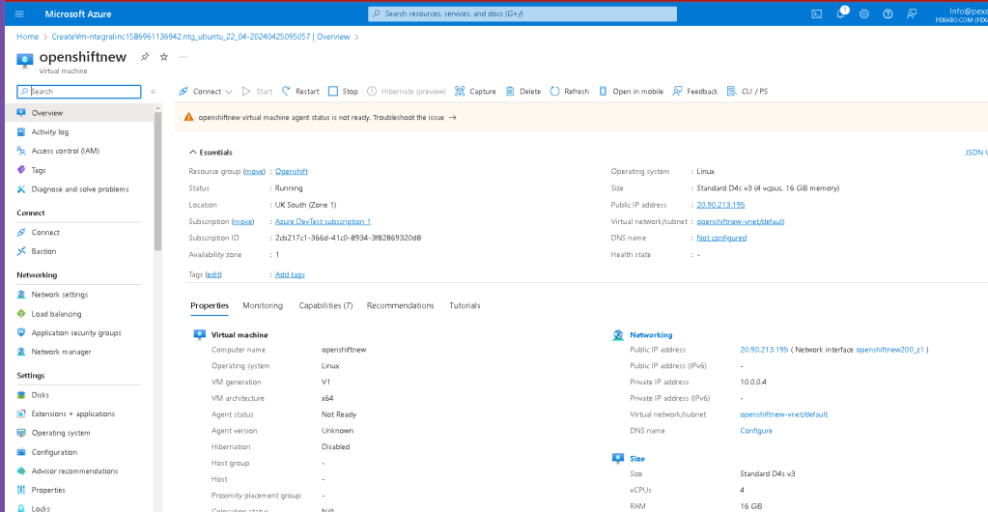Click Essentials public IP 20.90.213.195 link
This screenshot has height=512, width=988.
click(720, 205)
